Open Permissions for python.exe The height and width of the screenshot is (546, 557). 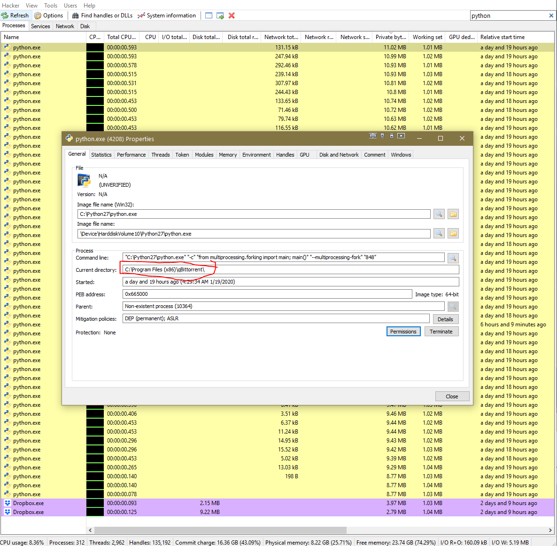[403, 331]
